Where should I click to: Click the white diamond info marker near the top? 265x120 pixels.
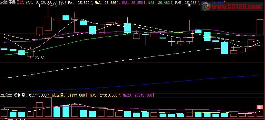click(x=39, y=5)
